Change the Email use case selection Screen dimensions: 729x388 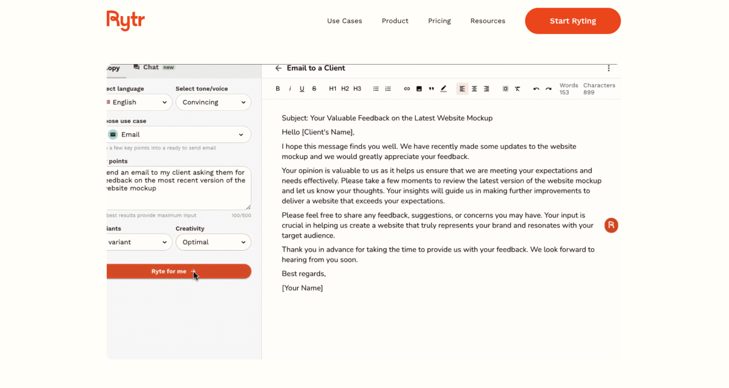tap(179, 134)
